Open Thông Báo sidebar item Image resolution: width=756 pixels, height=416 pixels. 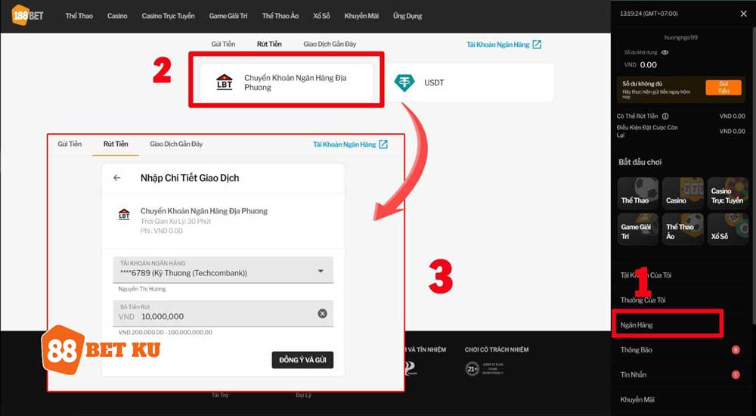[x=636, y=350]
